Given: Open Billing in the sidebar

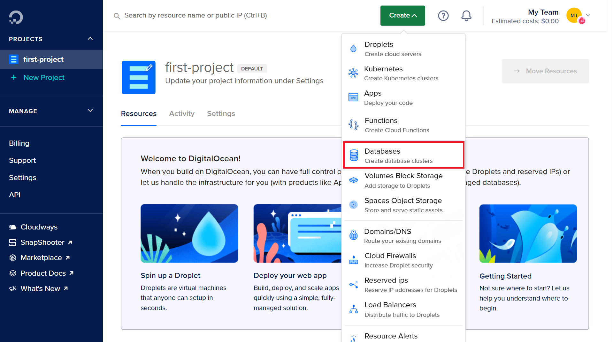Looking at the screenshot, I should click(x=19, y=143).
